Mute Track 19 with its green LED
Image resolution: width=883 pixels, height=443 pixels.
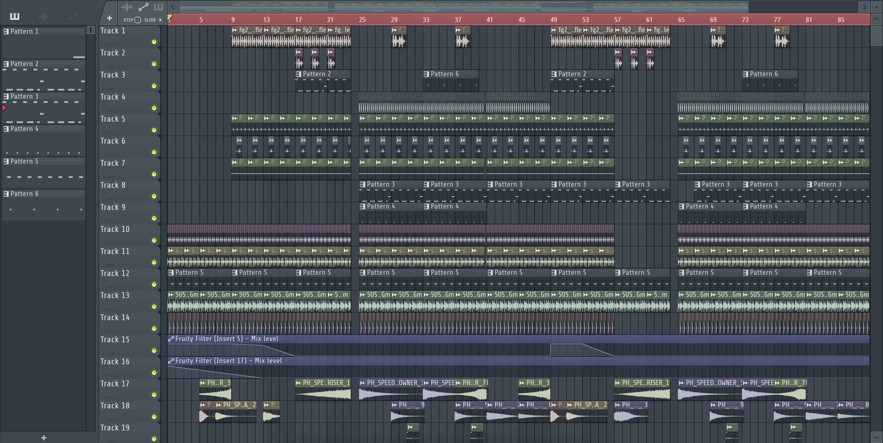[154, 438]
